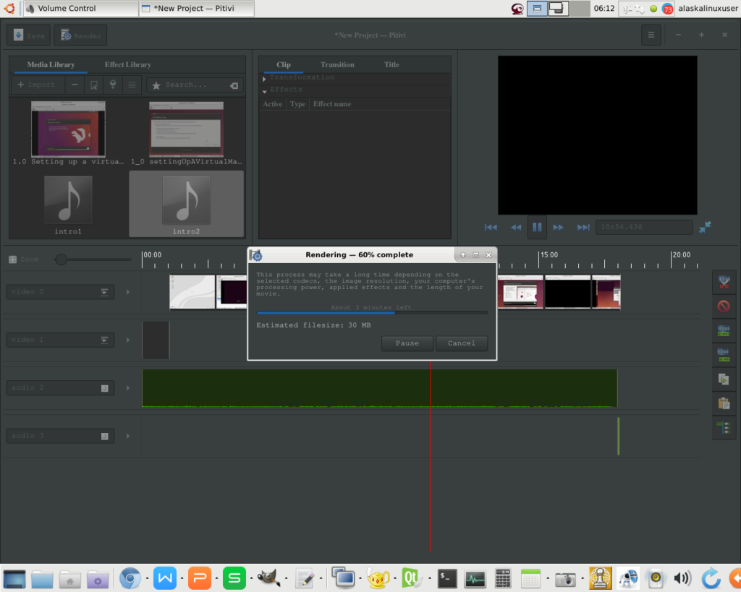Click the red Delete clip icon
The image size is (741, 592).
[x=723, y=306]
